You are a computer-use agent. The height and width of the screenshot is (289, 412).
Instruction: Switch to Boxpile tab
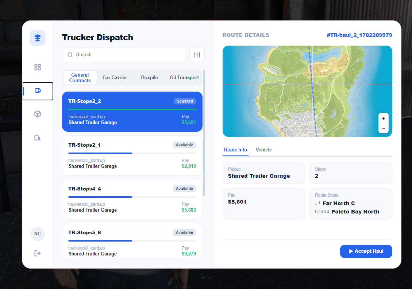(150, 77)
